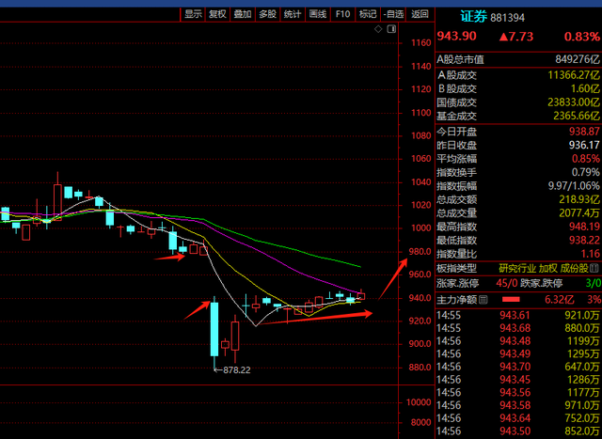This screenshot has height=439, width=602.
Task: Open the 显示 toolbar menu
Action: 193,15
